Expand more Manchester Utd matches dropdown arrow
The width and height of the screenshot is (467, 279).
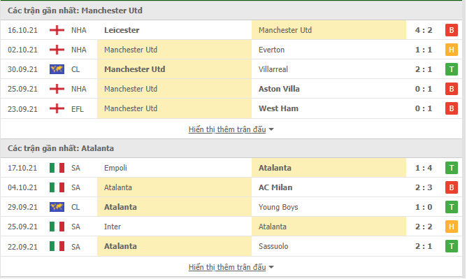click(271, 130)
